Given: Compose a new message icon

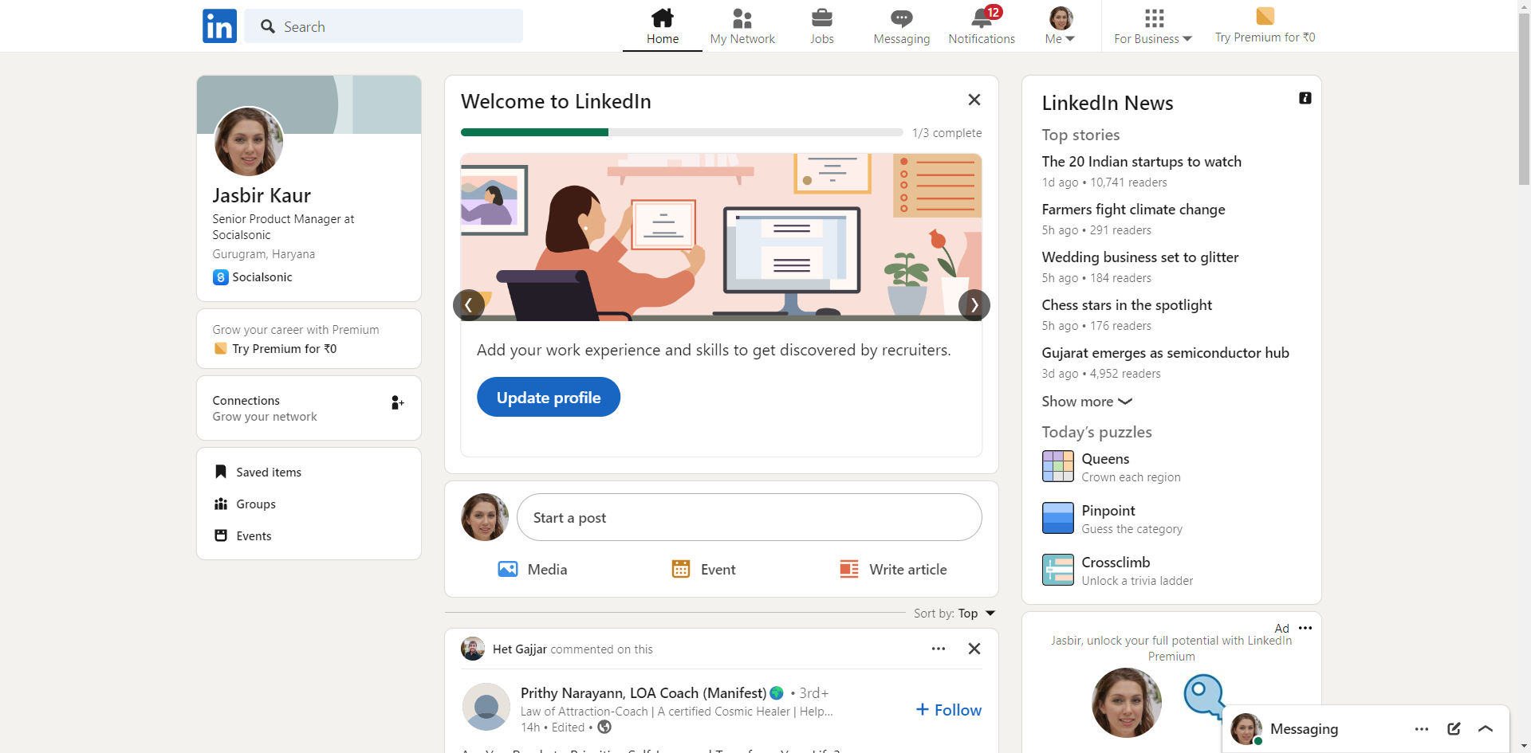Looking at the screenshot, I should tap(1454, 729).
